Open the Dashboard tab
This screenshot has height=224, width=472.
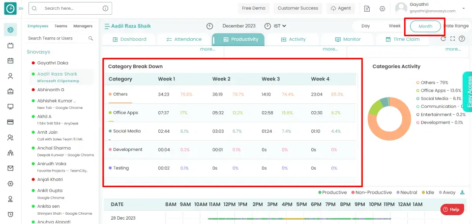point(129,39)
